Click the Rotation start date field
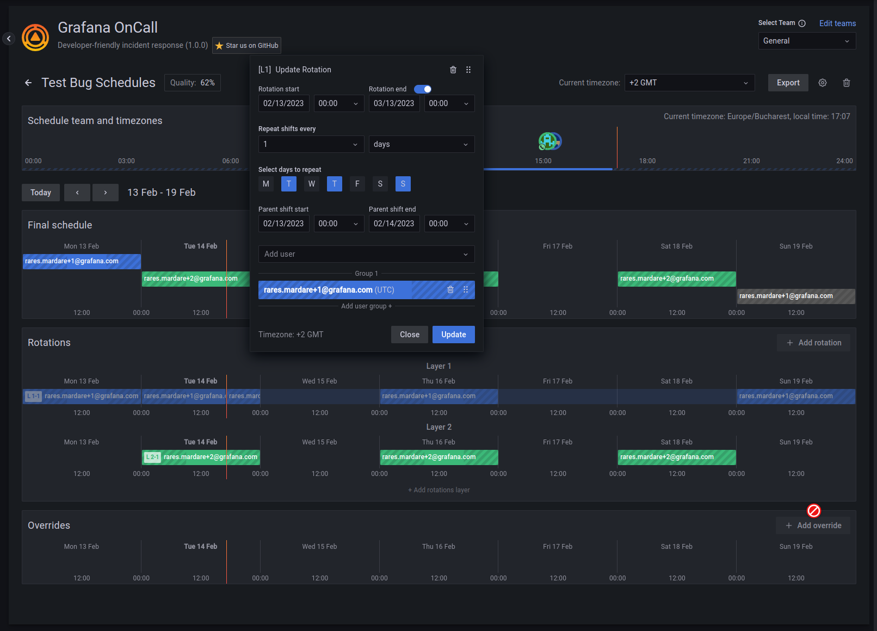 click(283, 103)
